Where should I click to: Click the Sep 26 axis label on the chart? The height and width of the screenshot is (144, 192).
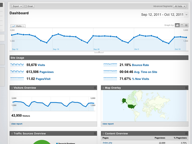(x=96, y=49)
